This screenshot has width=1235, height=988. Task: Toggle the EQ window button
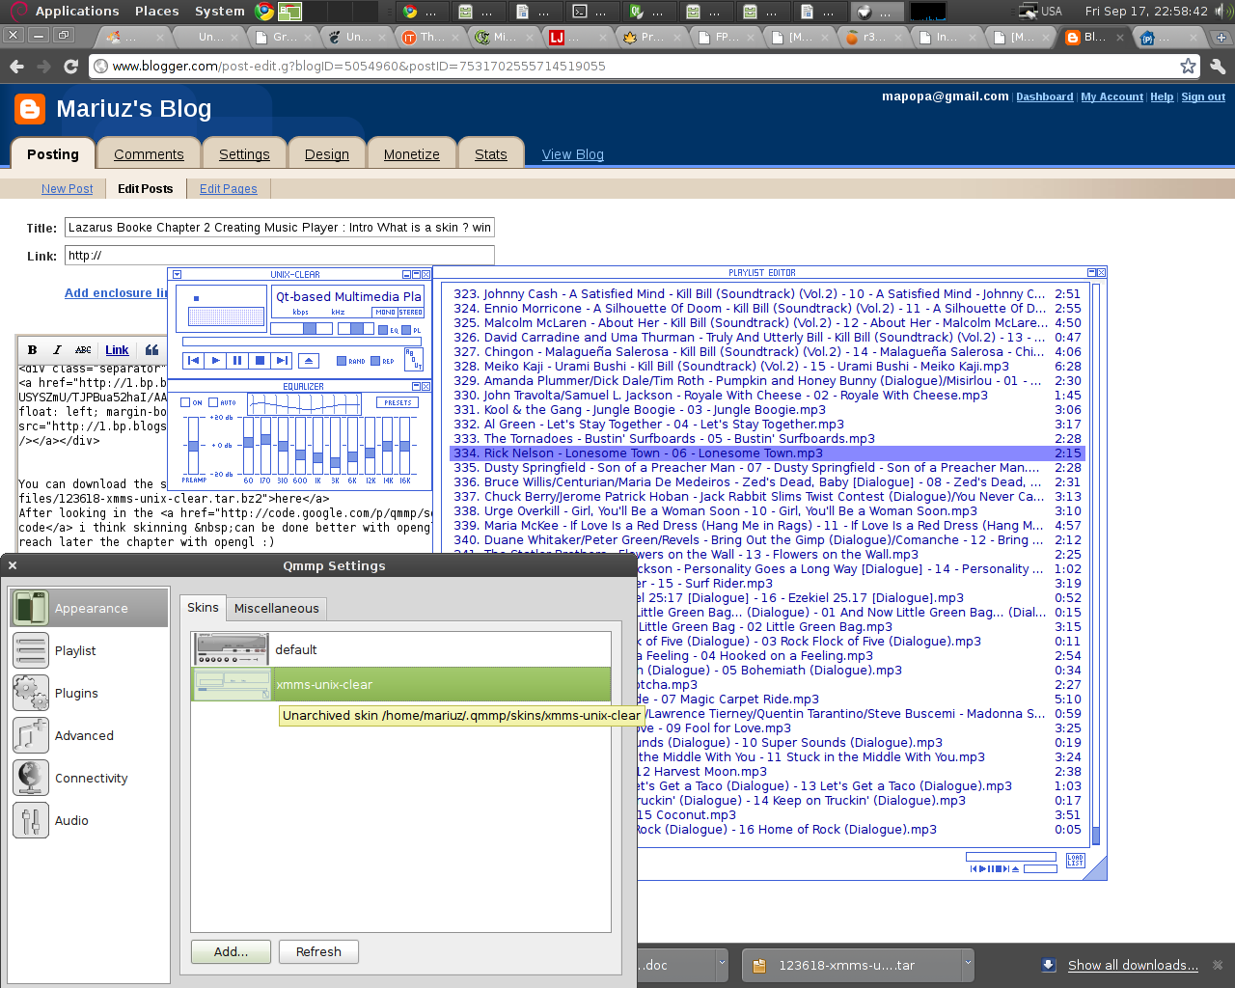388,330
